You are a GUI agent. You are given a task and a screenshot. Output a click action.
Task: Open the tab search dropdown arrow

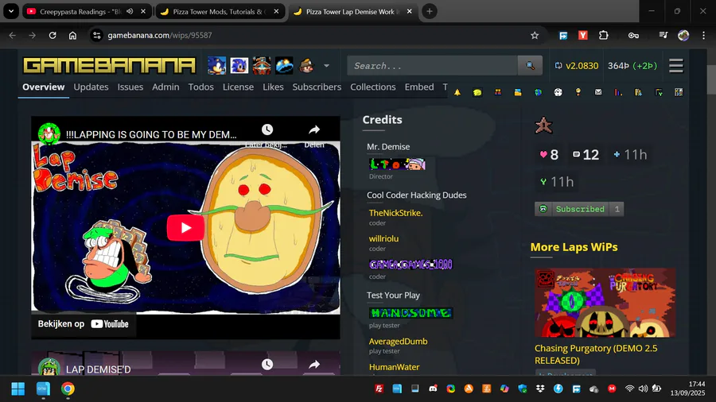pos(11,11)
